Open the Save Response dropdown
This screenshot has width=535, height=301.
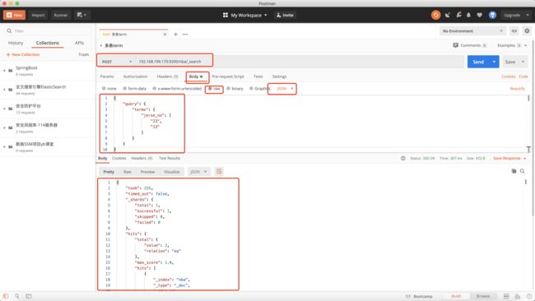pyautogui.click(x=509, y=158)
